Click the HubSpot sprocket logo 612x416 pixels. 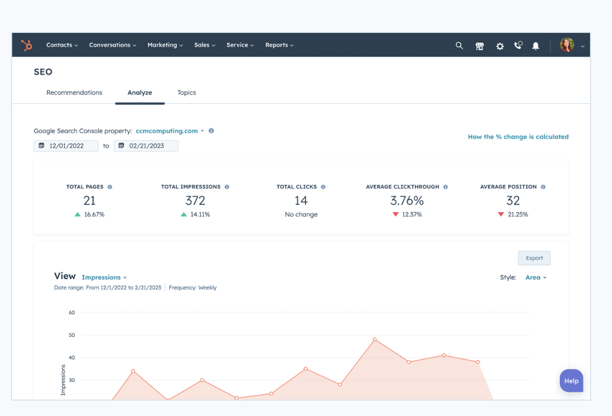click(26, 45)
